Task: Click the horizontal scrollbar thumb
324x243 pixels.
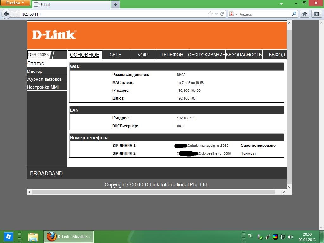Action: pyautogui.click(x=153, y=192)
